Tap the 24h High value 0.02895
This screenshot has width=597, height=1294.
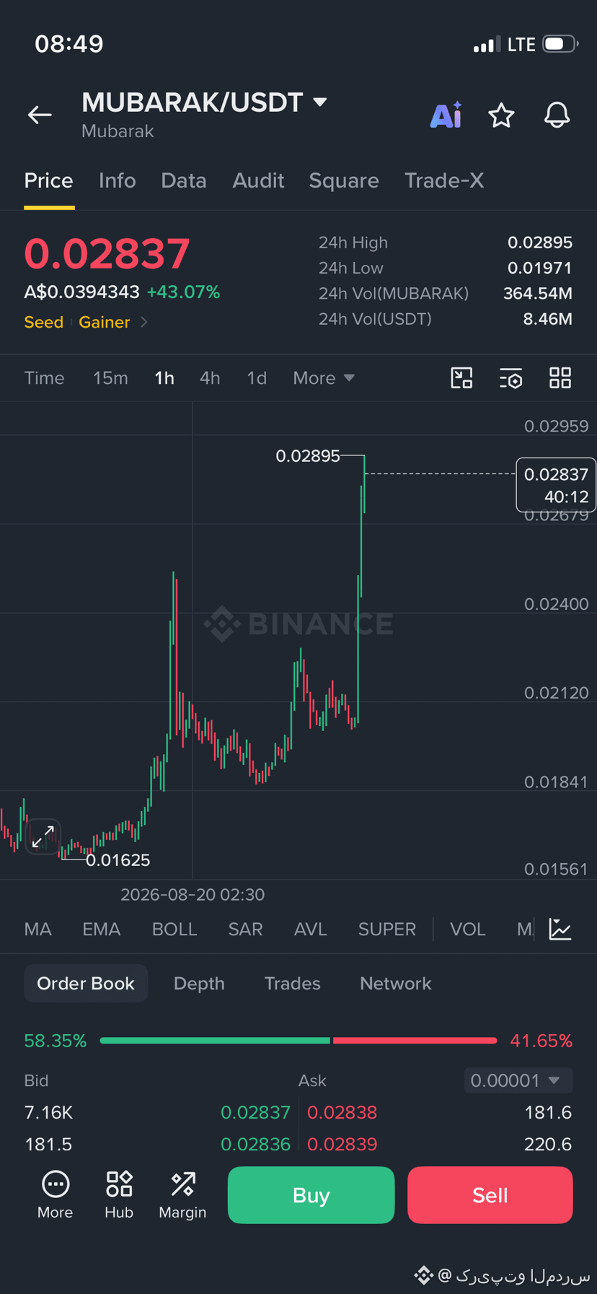point(540,242)
